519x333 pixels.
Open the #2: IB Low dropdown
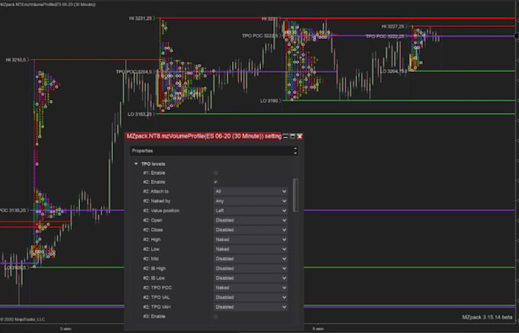coord(250,278)
